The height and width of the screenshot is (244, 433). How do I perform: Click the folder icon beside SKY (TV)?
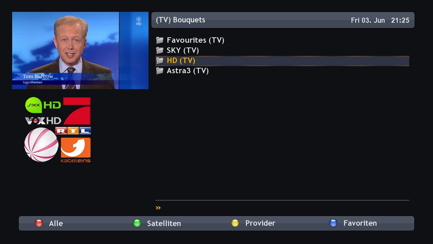click(160, 50)
